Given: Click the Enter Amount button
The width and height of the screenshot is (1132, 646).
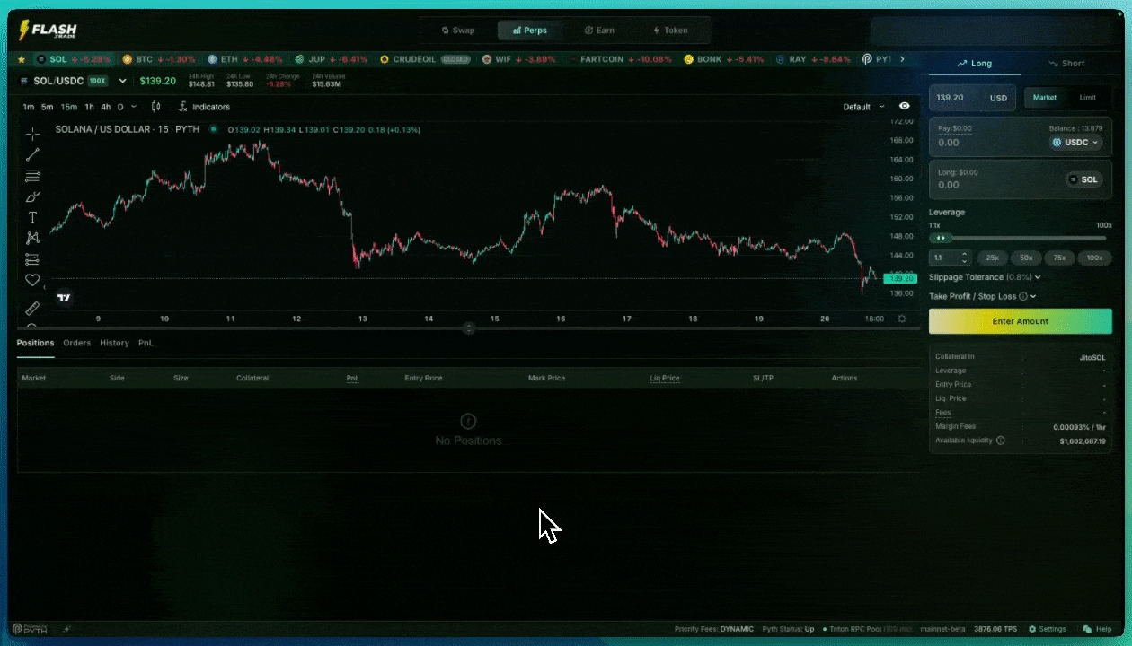Looking at the screenshot, I should pos(1020,321).
